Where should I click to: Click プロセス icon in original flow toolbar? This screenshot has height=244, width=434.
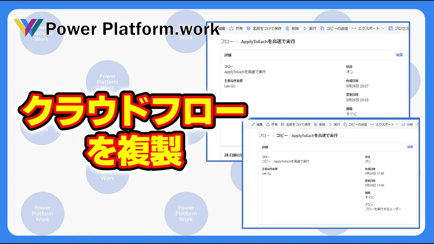pyautogui.click(x=391, y=28)
